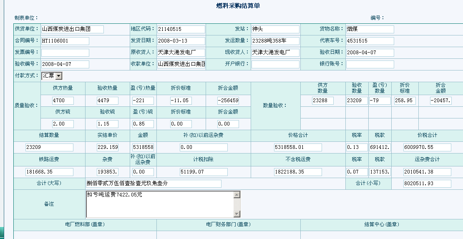This screenshot has height=239, width=463.
Task: Select the 代表车号 field with 4531515
Action: click(x=370, y=41)
